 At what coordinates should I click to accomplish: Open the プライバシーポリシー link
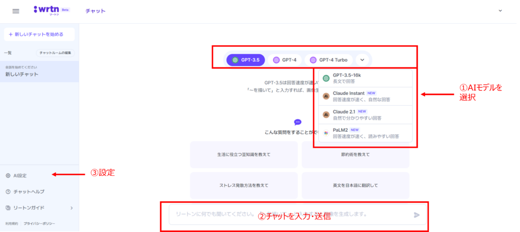tap(39, 224)
